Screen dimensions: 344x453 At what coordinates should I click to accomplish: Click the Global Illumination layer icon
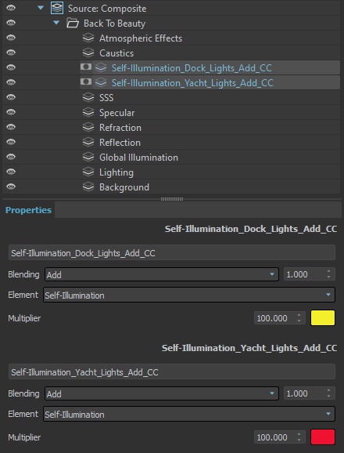coord(88,157)
